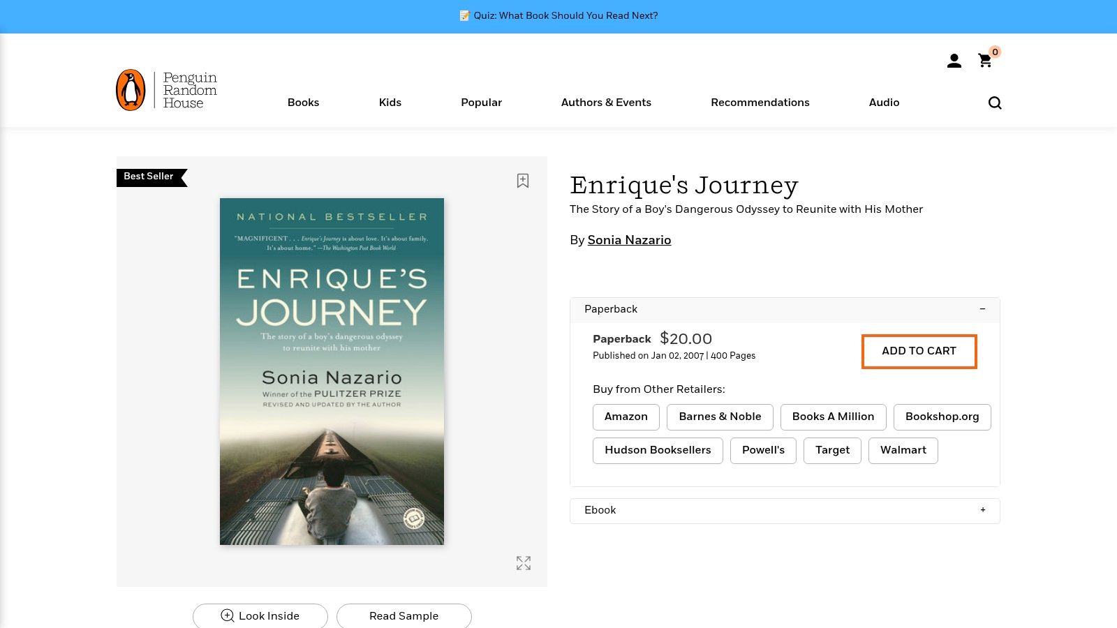Buy from Target
Screen dimensions: 1117x628
832,450
